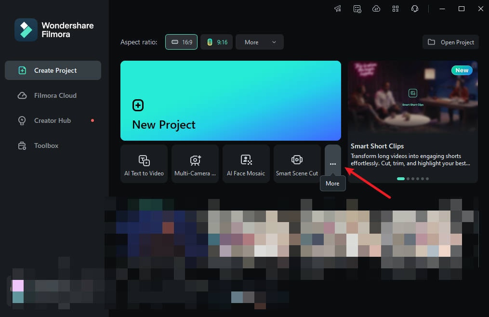Click the Create Project plus-file icon
The image size is (489, 317).
coord(22,70)
